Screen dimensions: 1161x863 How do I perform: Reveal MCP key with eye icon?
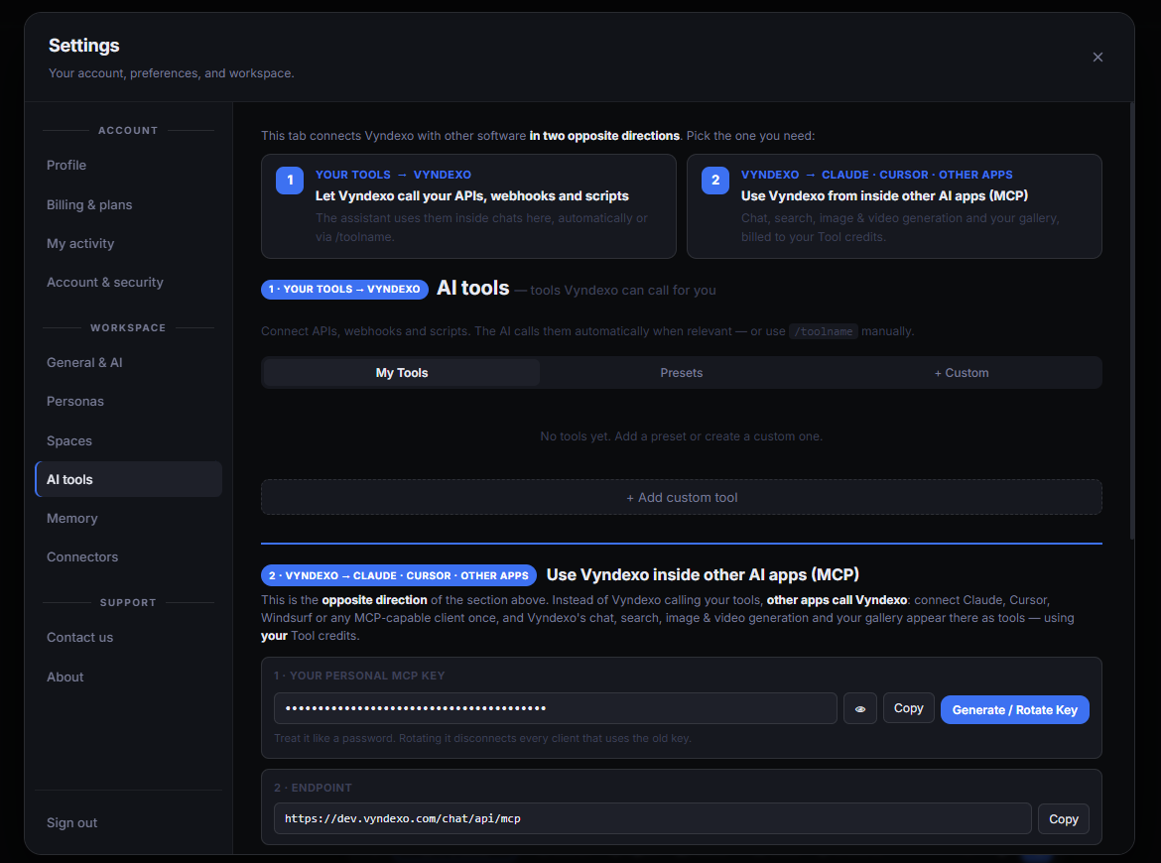point(859,708)
